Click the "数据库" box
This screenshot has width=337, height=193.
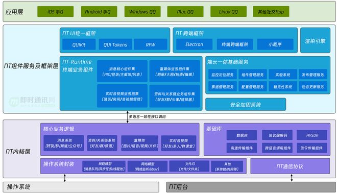(x=242, y=135)
